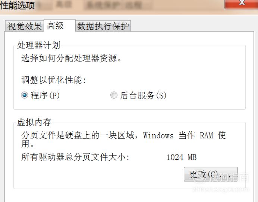Click the 处理器计划 group heading
Viewport: 258px width, 202px height.
39,45
